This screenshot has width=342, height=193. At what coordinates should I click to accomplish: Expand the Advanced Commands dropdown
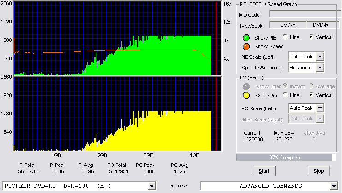click(x=334, y=186)
